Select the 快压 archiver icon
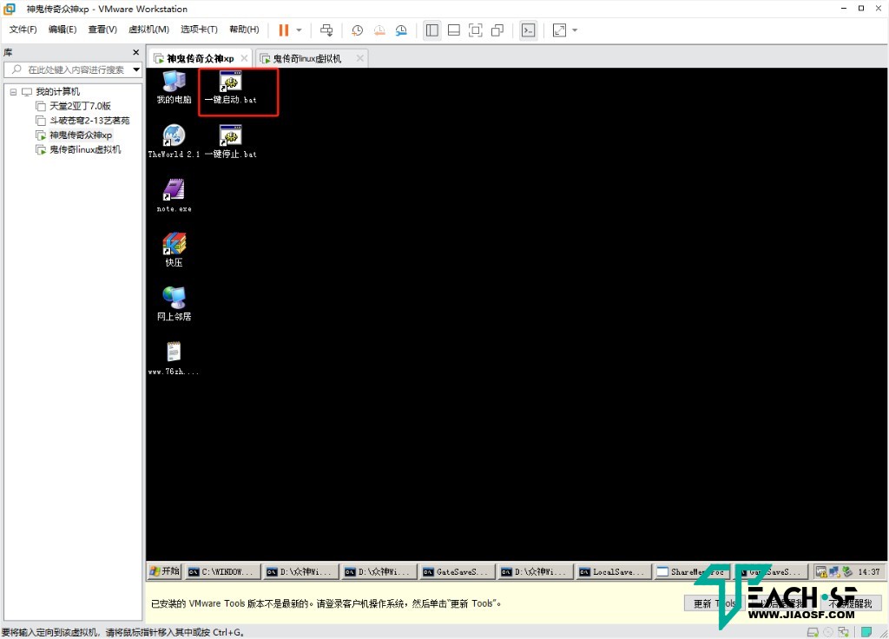Screen dimensions: 889x639 click(x=174, y=249)
